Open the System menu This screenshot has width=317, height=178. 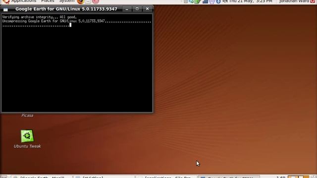[x=67, y=1]
